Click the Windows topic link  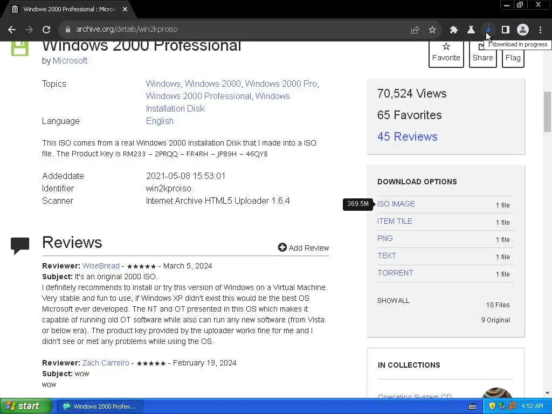coord(163,84)
